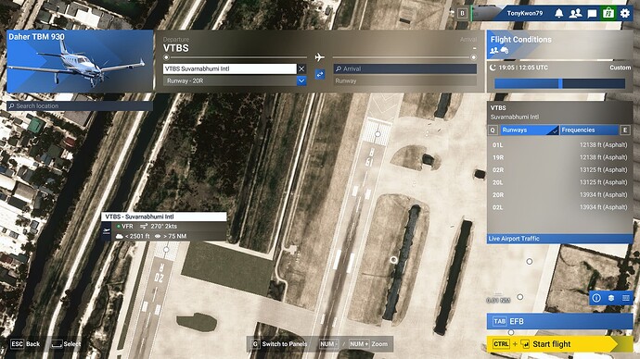
Task: Click the map info icon
Action: click(596, 298)
